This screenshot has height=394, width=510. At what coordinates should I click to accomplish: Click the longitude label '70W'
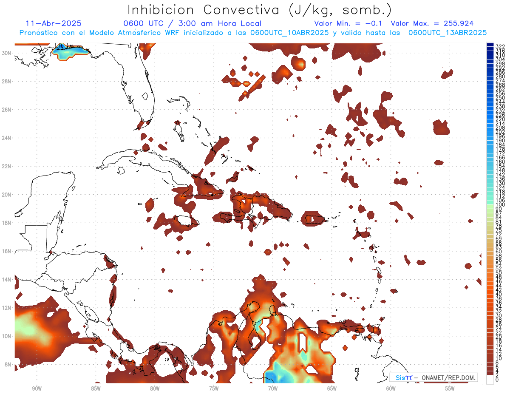click(273, 388)
